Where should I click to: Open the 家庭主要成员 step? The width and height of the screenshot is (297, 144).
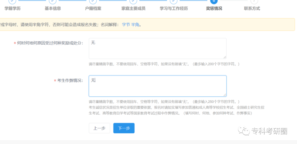tap(133, 9)
